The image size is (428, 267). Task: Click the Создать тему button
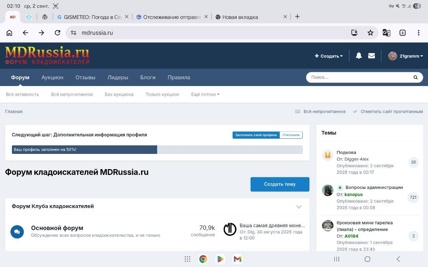280,184
